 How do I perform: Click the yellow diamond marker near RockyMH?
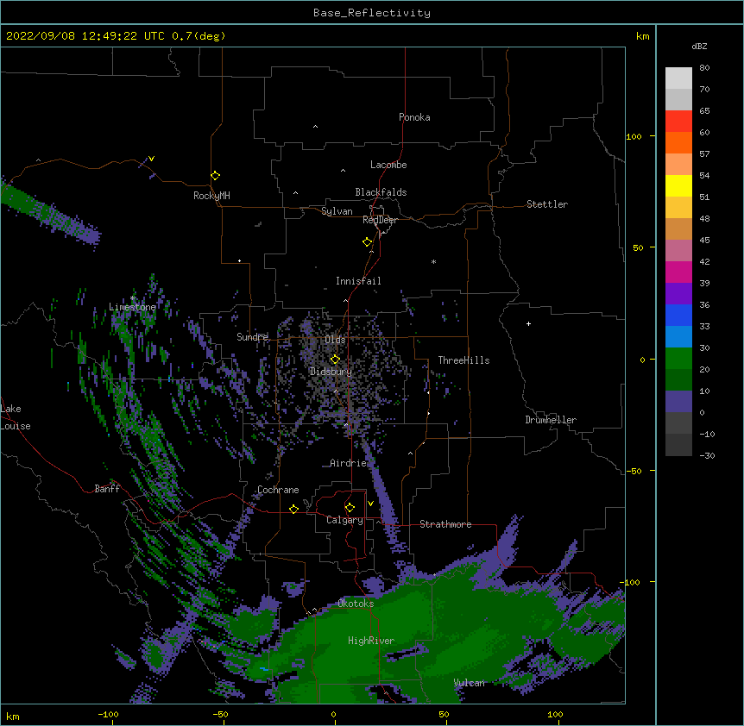click(x=216, y=176)
